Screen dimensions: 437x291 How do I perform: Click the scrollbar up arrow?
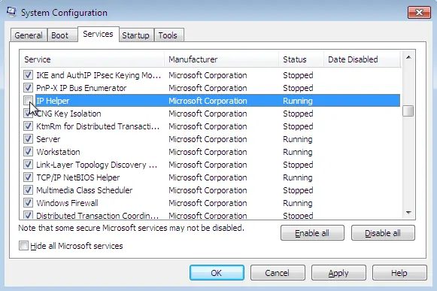[x=408, y=57]
